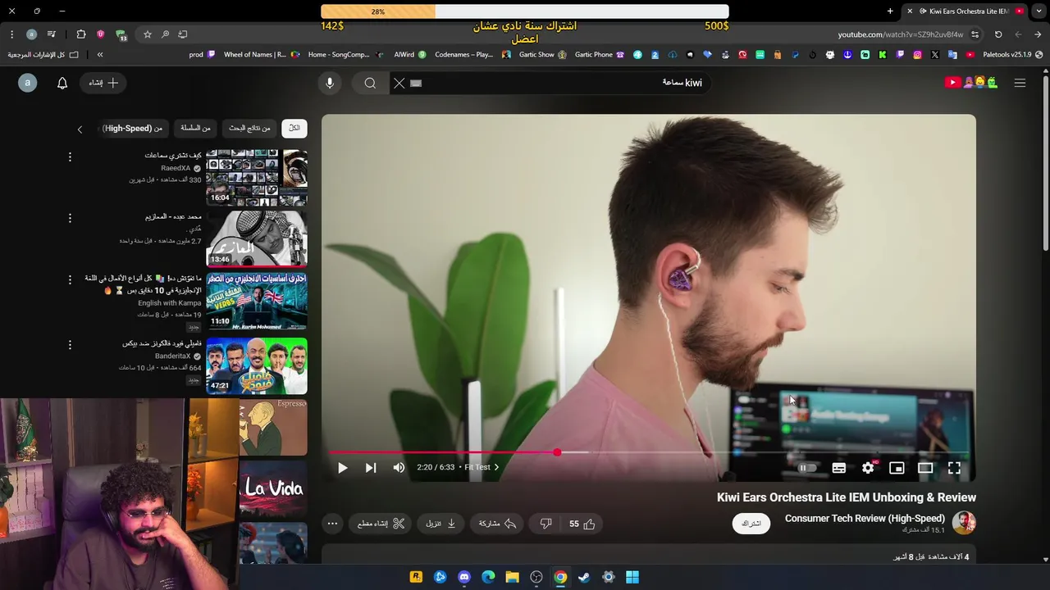Open YouTube notifications bell
Image resolution: width=1050 pixels, height=590 pixels.
pos(62,83)
